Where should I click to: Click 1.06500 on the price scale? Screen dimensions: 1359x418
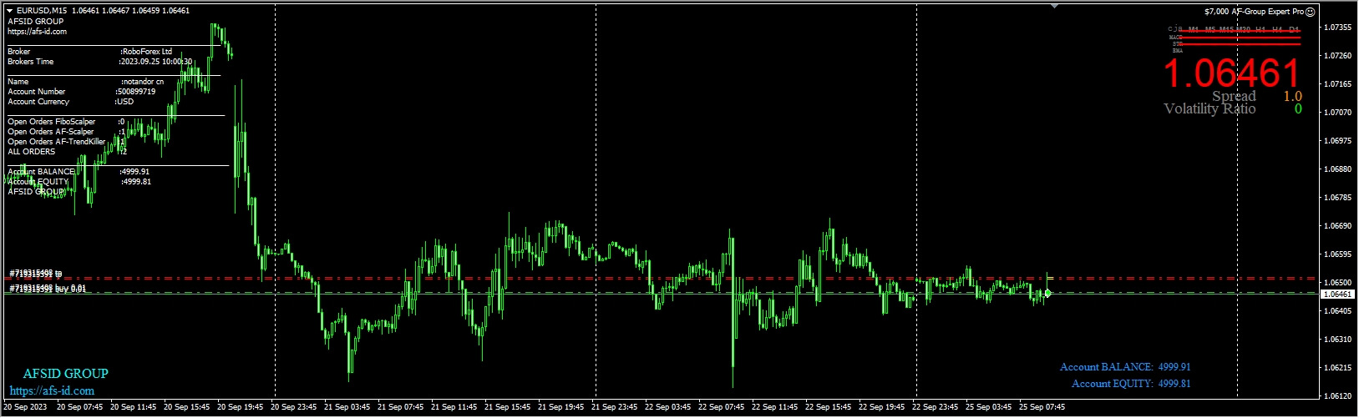point(1339,283)
